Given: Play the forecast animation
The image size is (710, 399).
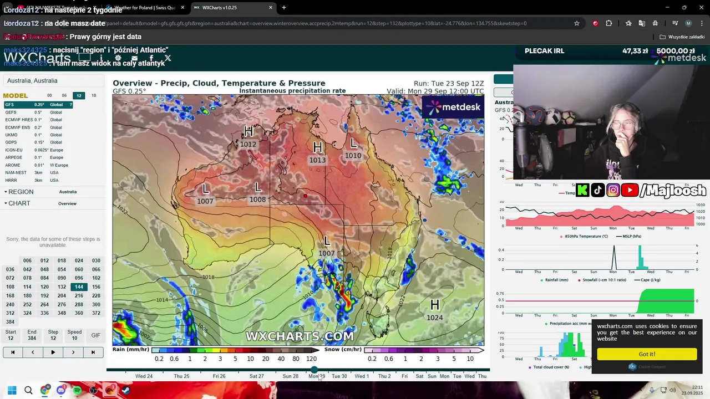Looking at the screenshot, I should point(53,352).
